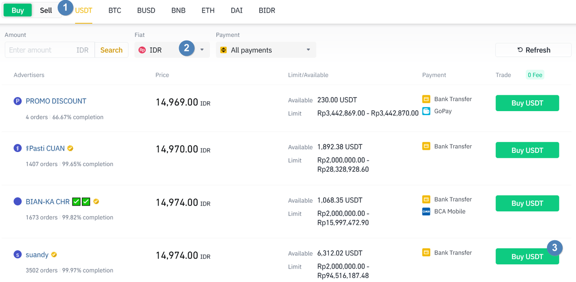
Task: Click 3502 orders 99.97% completion text
Action: (x=69, y=270)
